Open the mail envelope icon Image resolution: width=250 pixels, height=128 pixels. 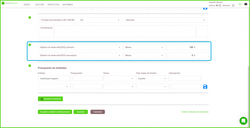(x=246, y=4)
